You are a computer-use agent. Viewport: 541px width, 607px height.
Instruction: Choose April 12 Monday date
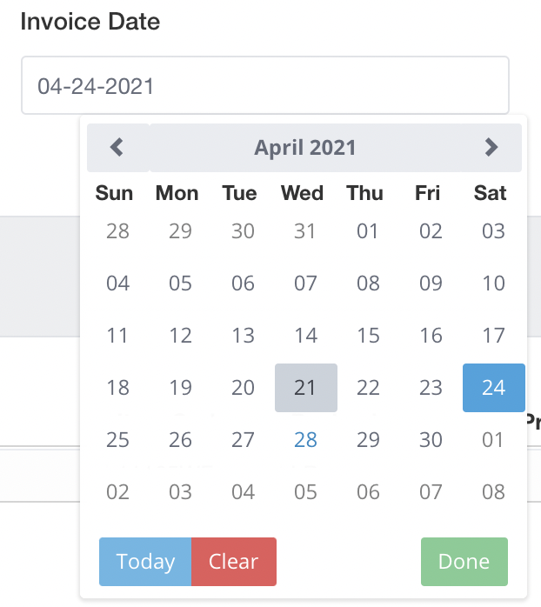(x=180, y=336)
